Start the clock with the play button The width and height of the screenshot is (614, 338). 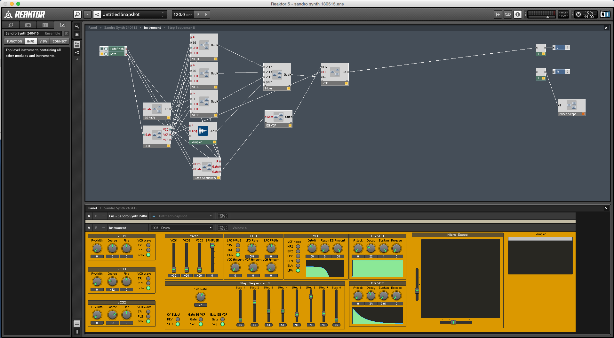(x=206, y=14)
